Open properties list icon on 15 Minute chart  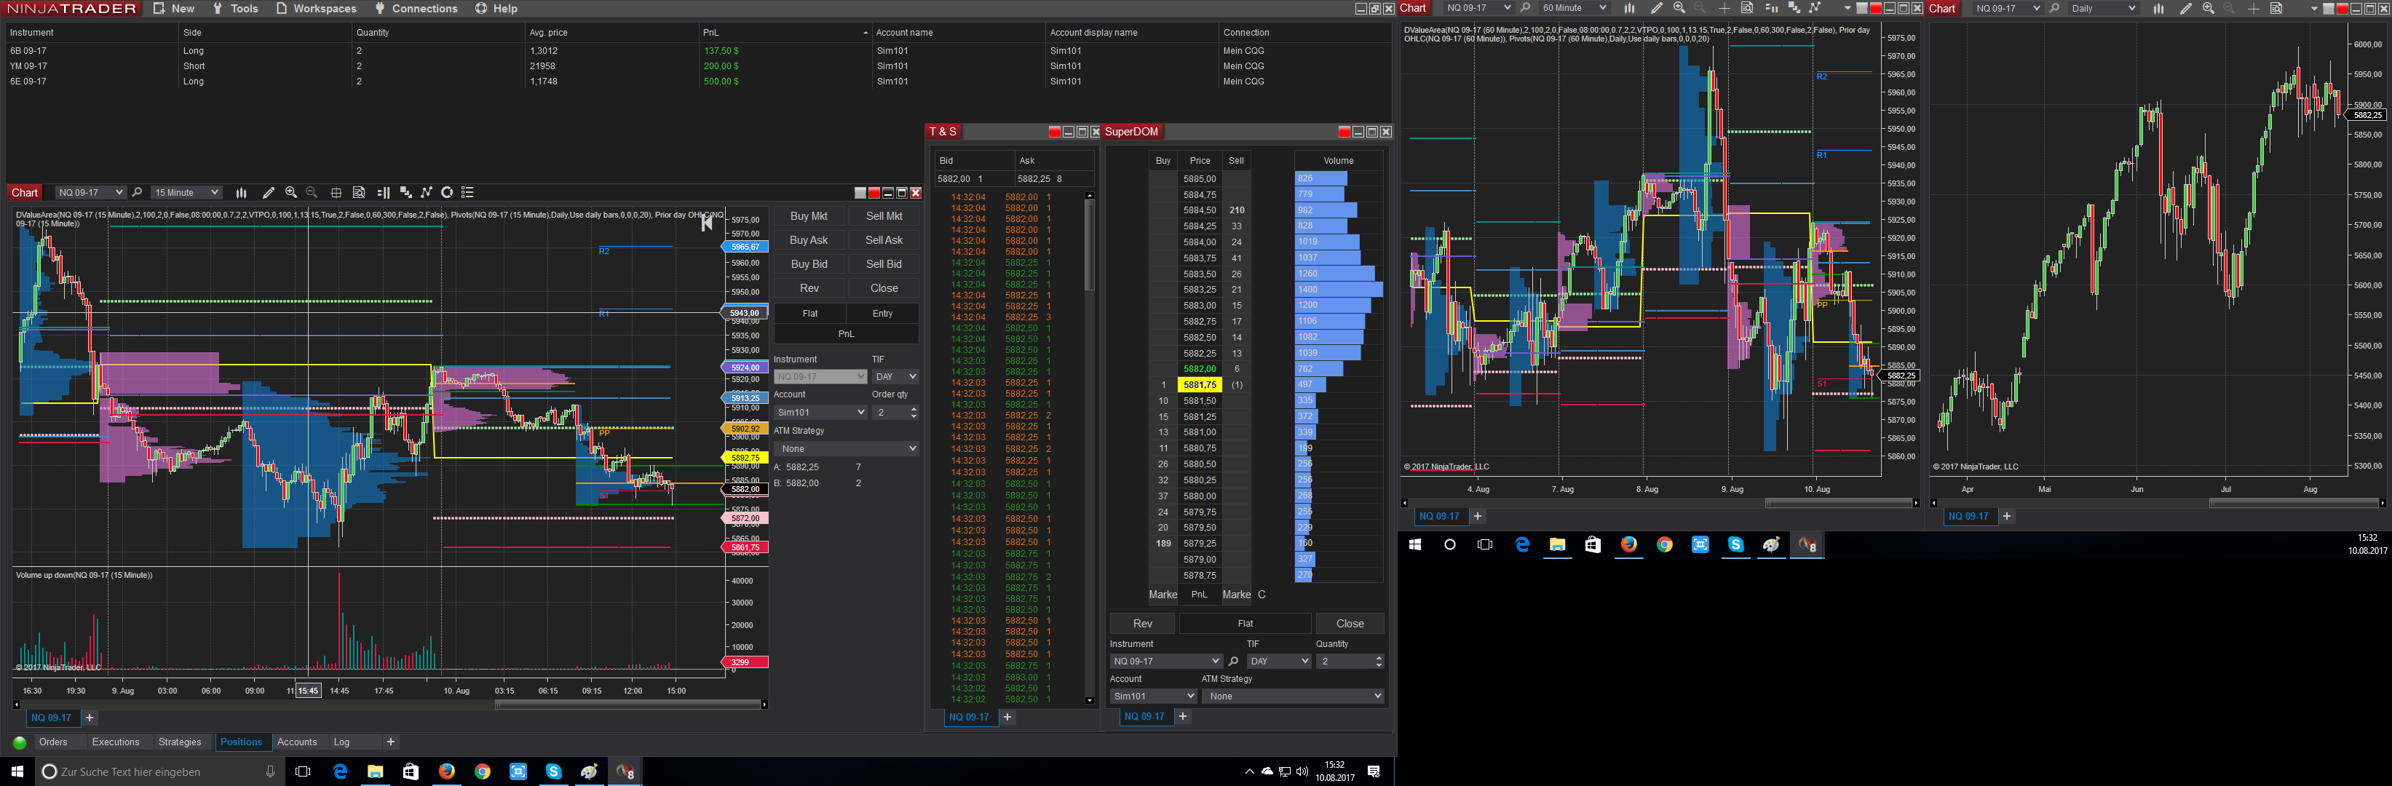click(468, 193)
